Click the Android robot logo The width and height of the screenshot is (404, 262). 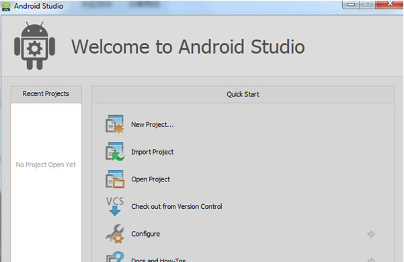34,46
